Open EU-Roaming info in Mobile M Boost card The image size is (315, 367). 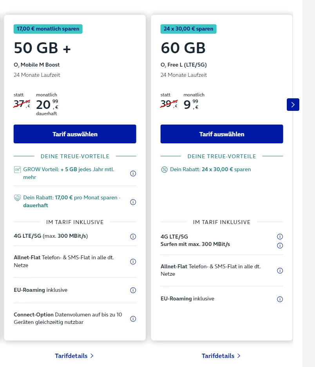(133, 290)
